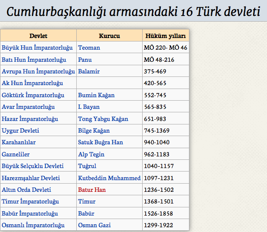The image size is (267, 232).
Task: Click the page title Cumhurbaşkanlığı armasındaki 16 Türk devleti
Action: click(x=133, y=12)
